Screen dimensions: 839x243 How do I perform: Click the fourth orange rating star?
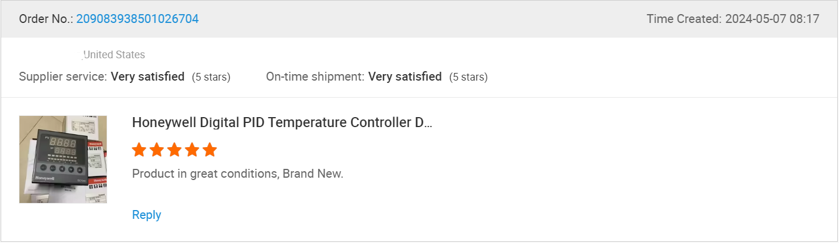pos(192,150)
